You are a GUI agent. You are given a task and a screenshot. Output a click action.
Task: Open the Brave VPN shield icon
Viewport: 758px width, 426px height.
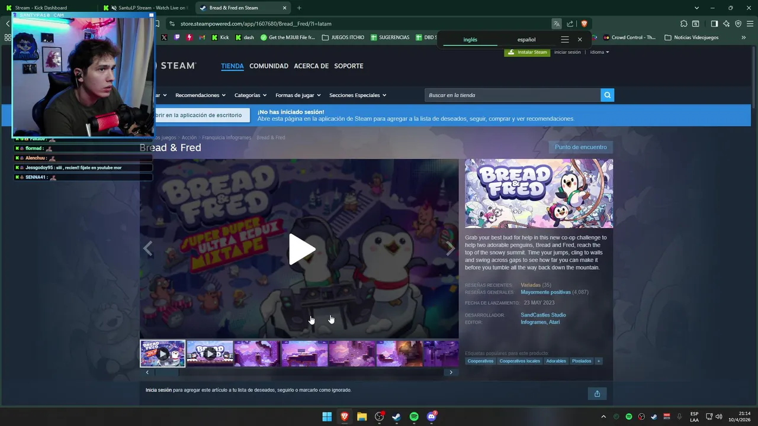[738, 24]
